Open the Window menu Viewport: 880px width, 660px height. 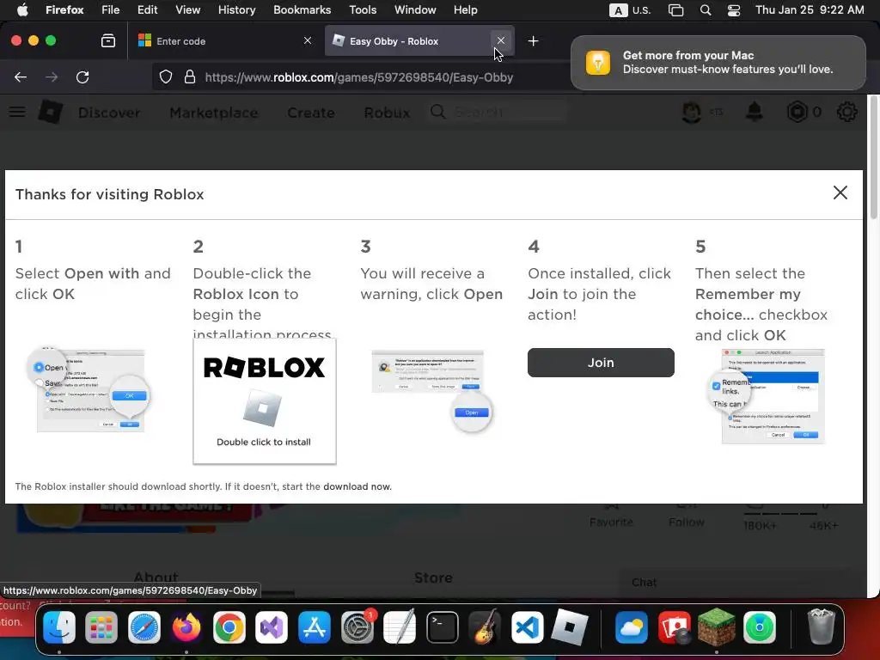pyautogui.click(x=415, y=9)
